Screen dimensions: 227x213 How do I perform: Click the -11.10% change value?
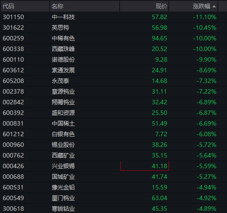point(205,17)
